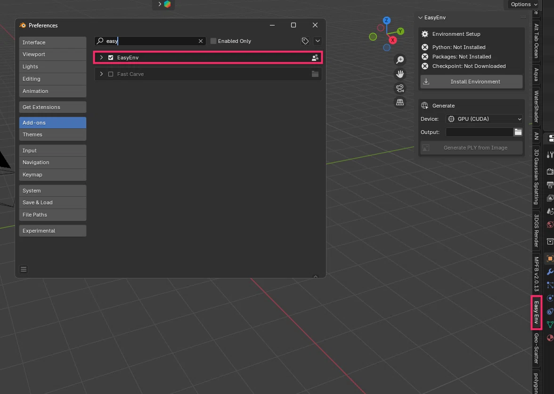Disable the EasyEnv addon checkbox

111,58
